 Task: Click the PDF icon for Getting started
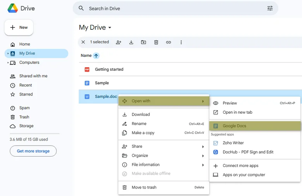pyautogui.click(x=87, y=70)
